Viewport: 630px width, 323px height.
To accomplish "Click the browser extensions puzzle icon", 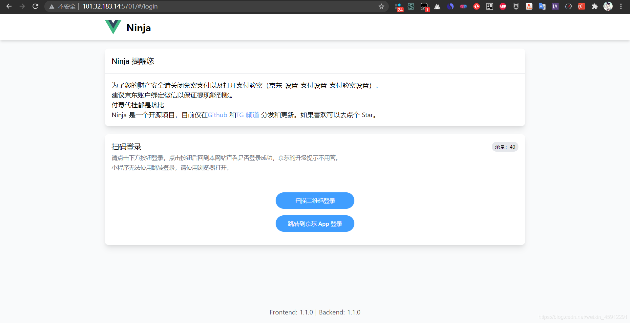I will tap(595, 6).
